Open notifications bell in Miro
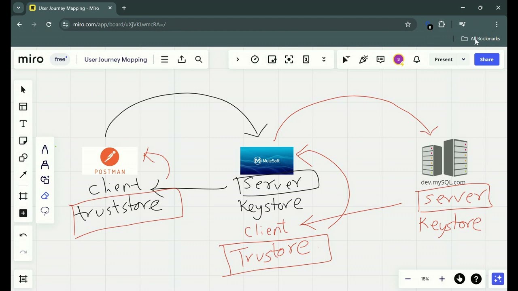This screenshot has width=518, height=291. point(416,59)
